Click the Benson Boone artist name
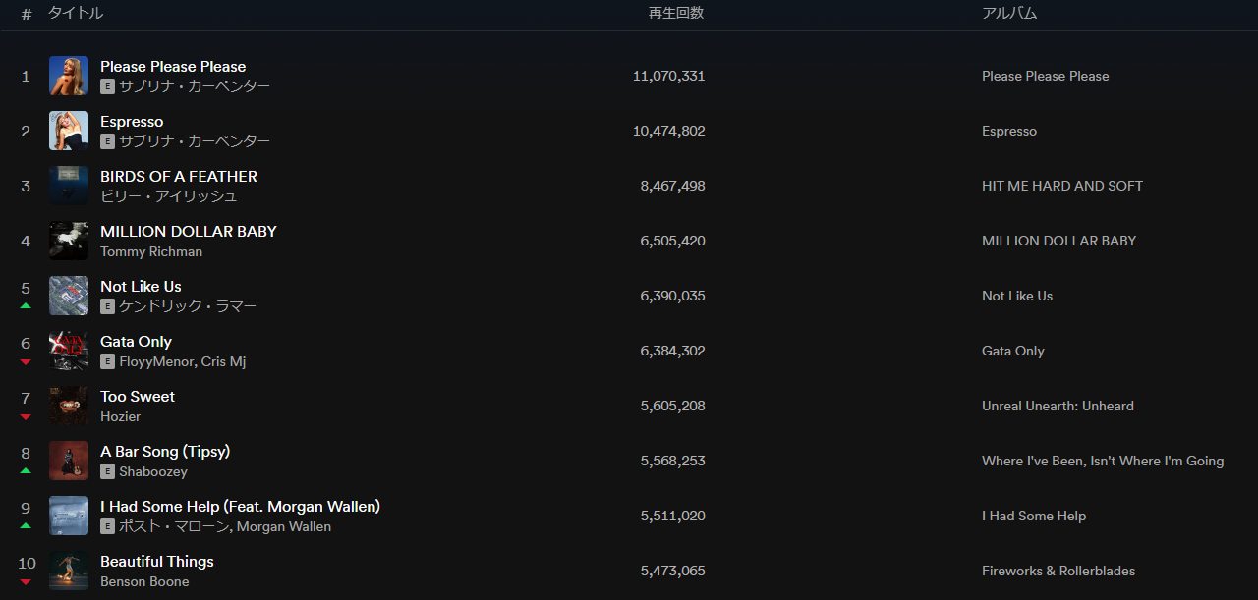 tap(144, 581)
